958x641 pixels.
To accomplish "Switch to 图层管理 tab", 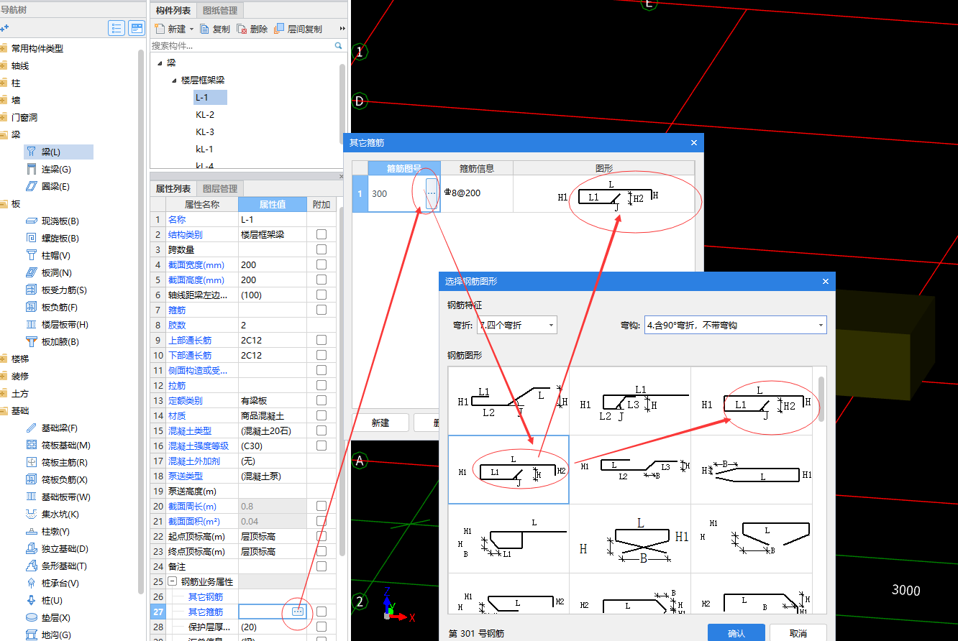I will 220,189.
